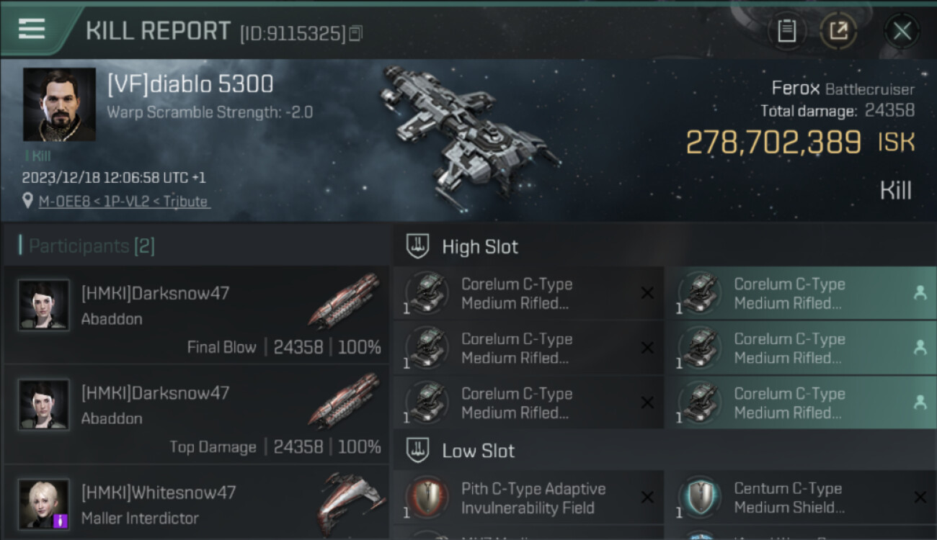Open Whitesnow47 Maller Interdictor portrait
937x540 pixels.
pos(44,503)
